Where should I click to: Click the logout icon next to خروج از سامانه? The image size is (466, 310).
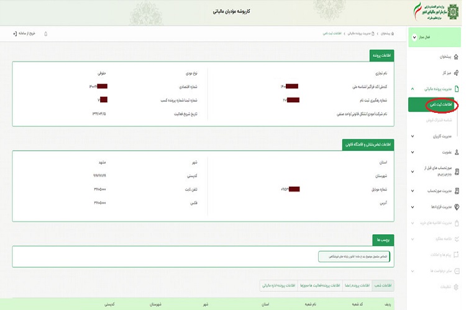[14, 33]
